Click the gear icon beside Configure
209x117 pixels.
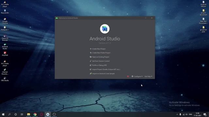[x=132, y=76]
